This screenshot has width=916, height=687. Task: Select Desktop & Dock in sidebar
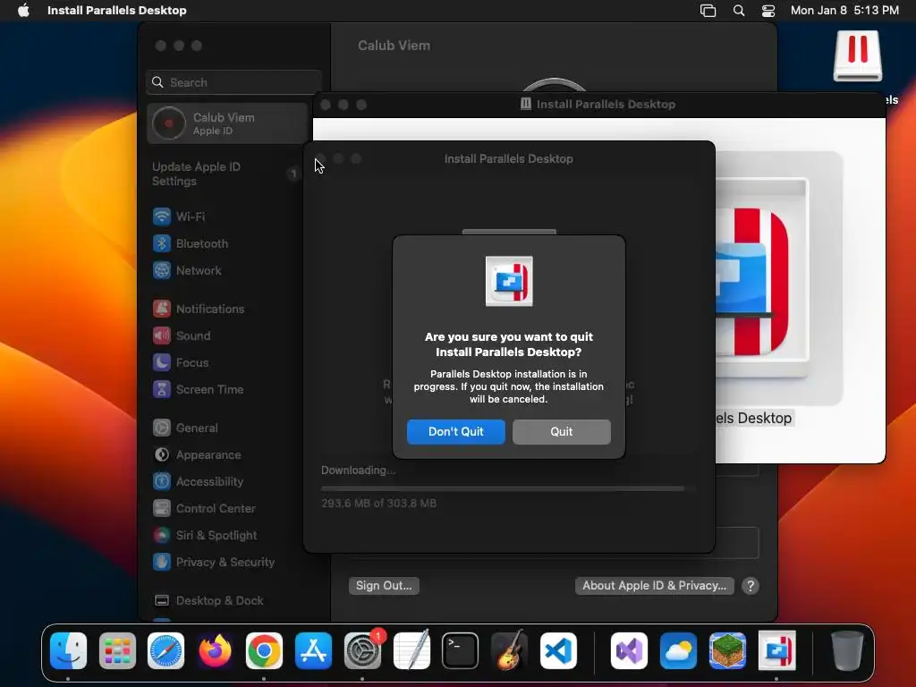208,600
